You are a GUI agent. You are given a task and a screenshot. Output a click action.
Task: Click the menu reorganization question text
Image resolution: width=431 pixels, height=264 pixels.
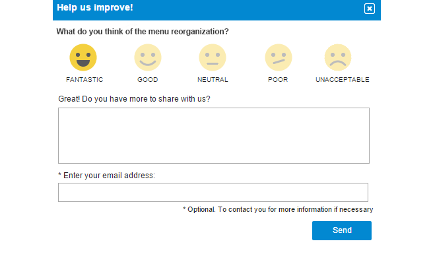pos(143,31)
